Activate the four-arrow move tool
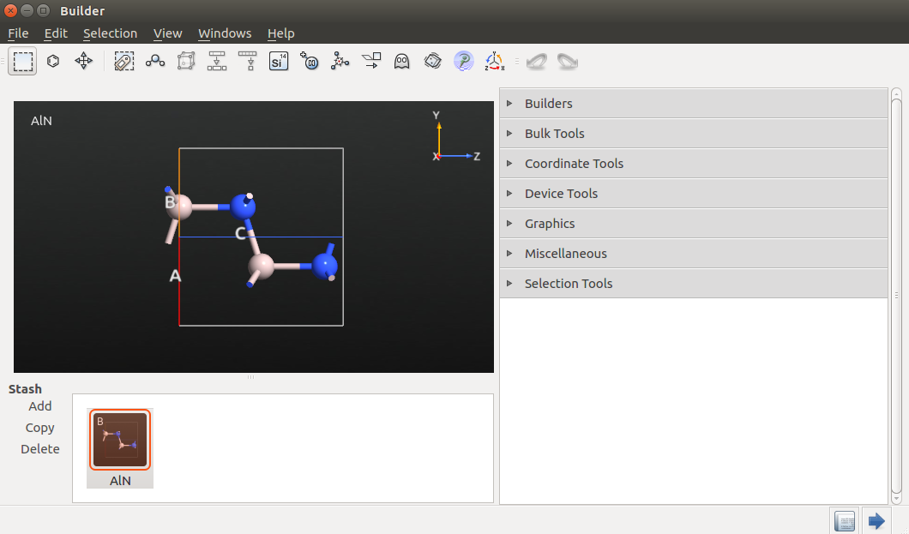 pos(83,61)
